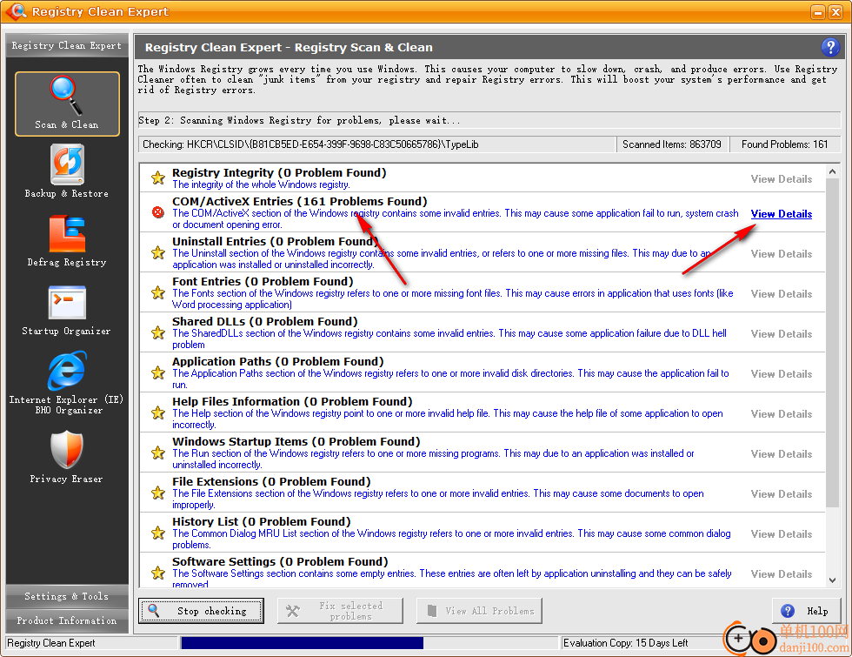
Task: View details for Uninstall Entries
Action: coord(782,254)
